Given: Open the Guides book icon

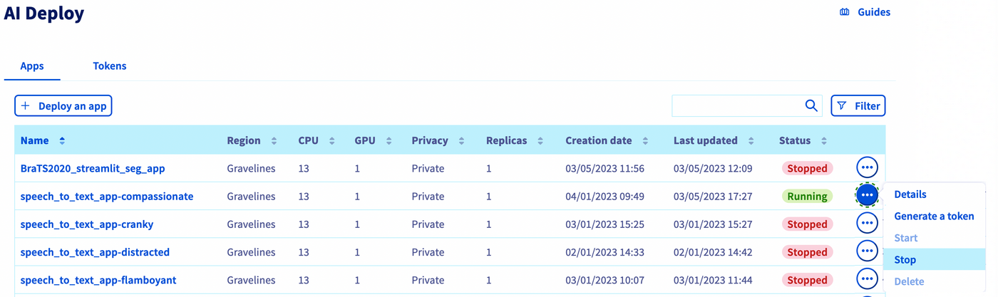Looking at the screenshot, I should coord(845,12).
